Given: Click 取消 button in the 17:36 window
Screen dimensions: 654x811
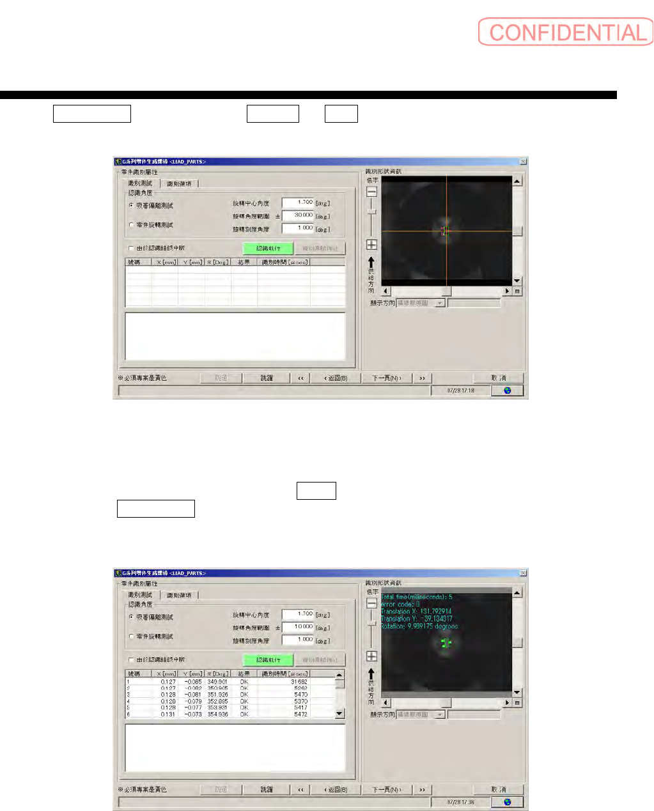Looking at the screenshot, I should (x=499, y=790).
